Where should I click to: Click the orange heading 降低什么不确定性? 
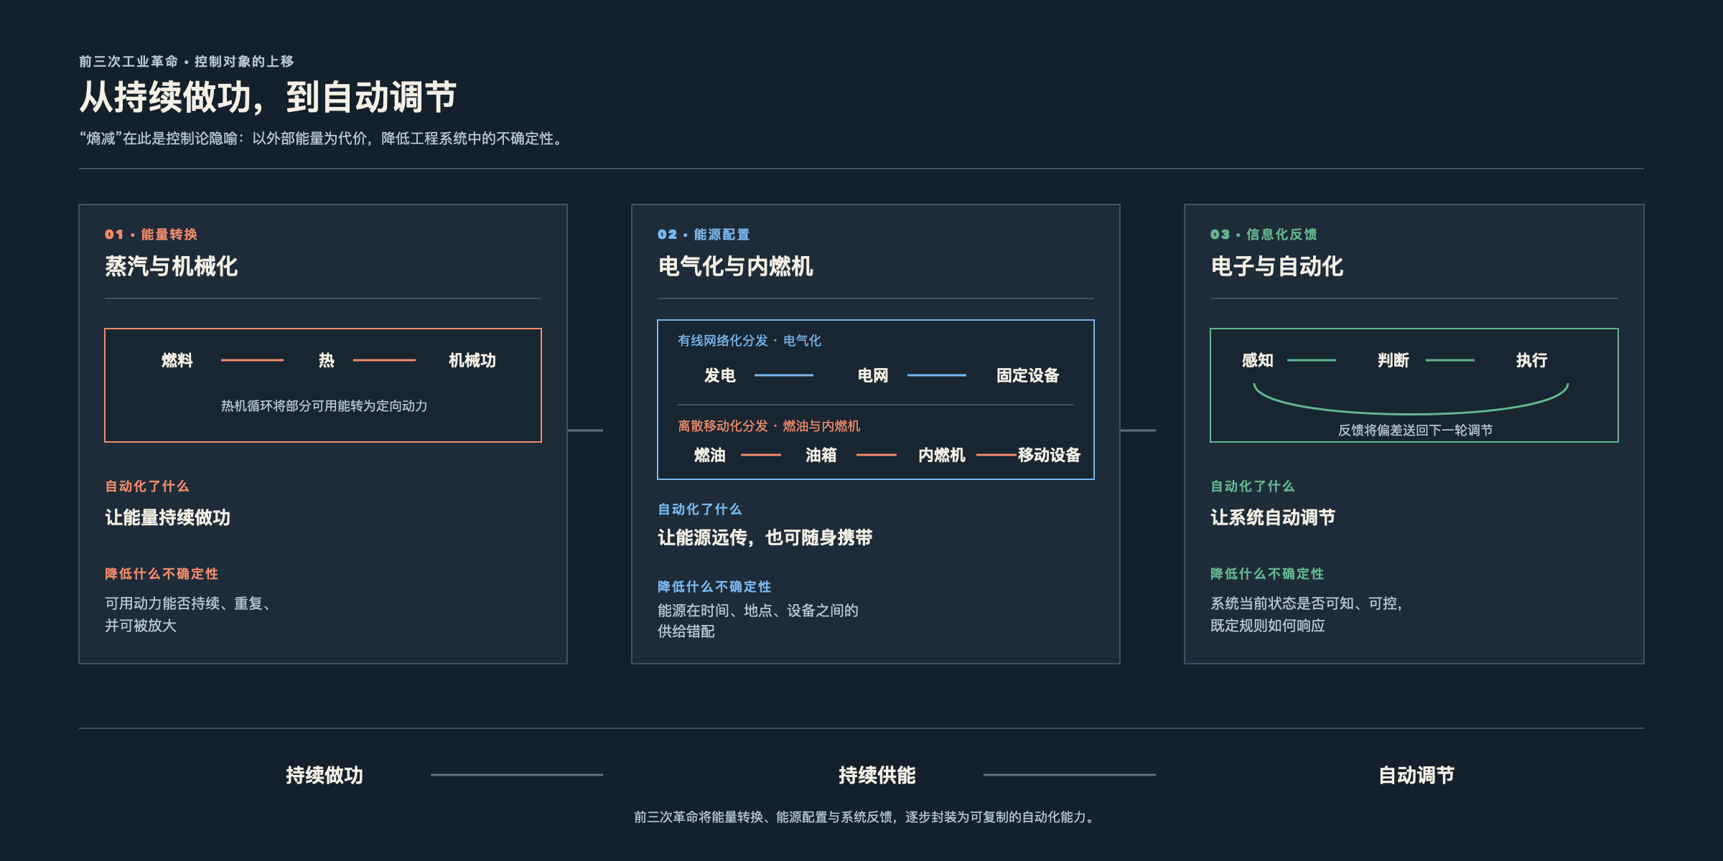point(162,574)
